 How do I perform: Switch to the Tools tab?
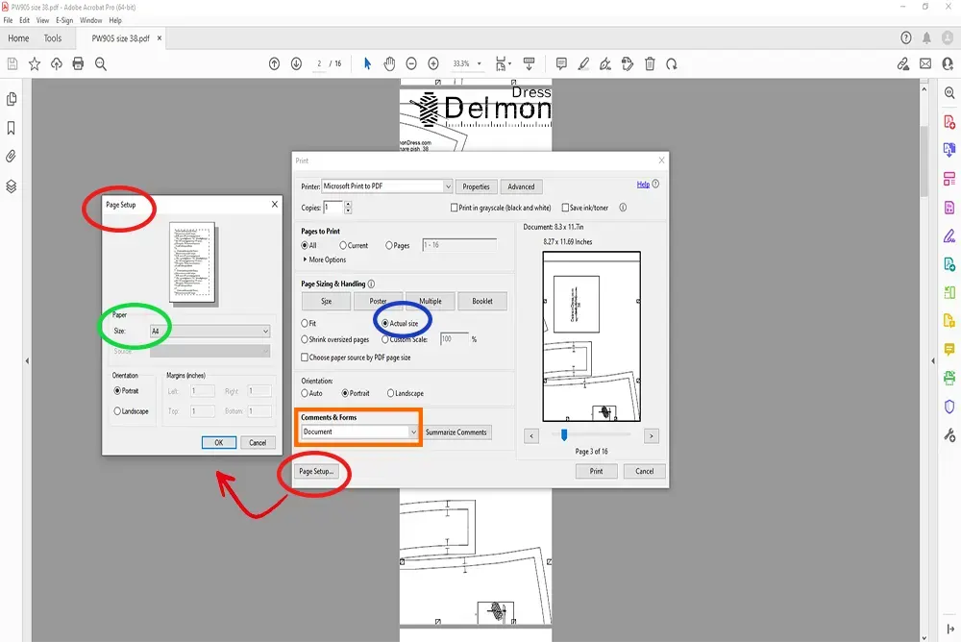tap(53, 38)
